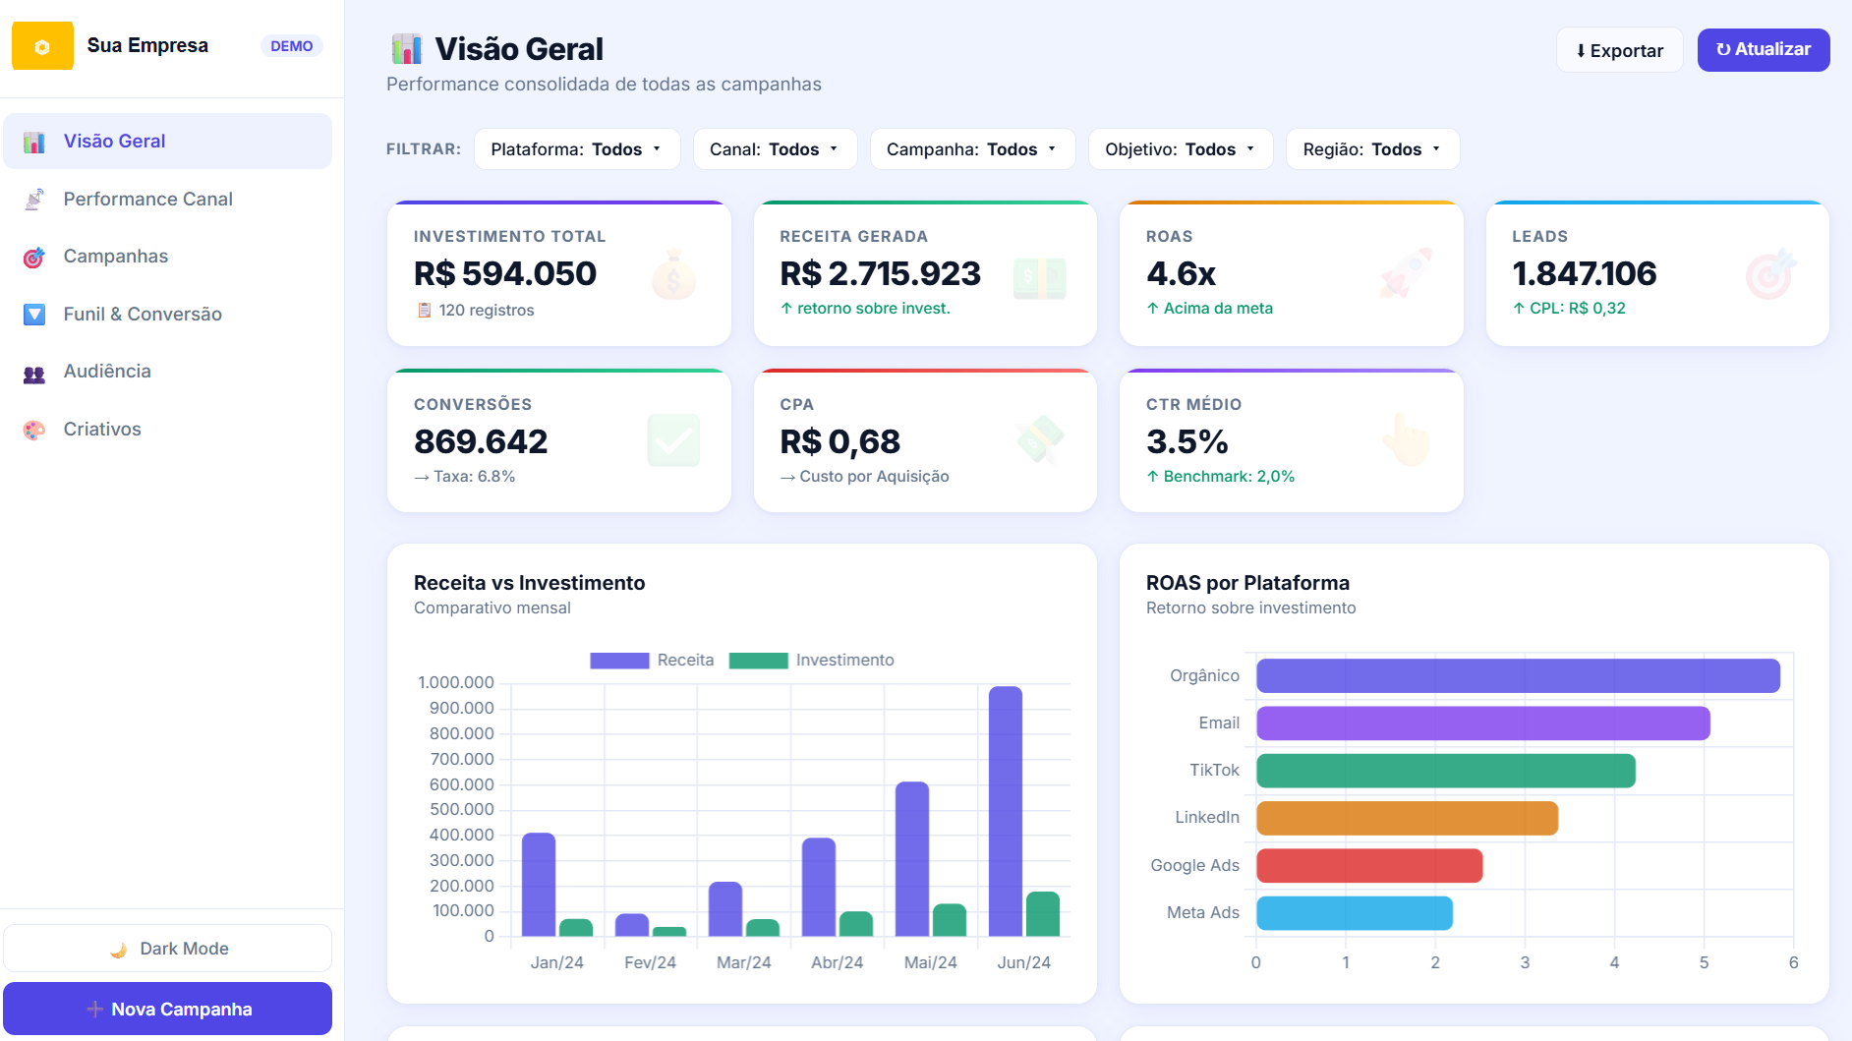Screen dimensions: 1852x1041
Task: Click the checkmark icon in Conversões card
Action: click(673, 440)
